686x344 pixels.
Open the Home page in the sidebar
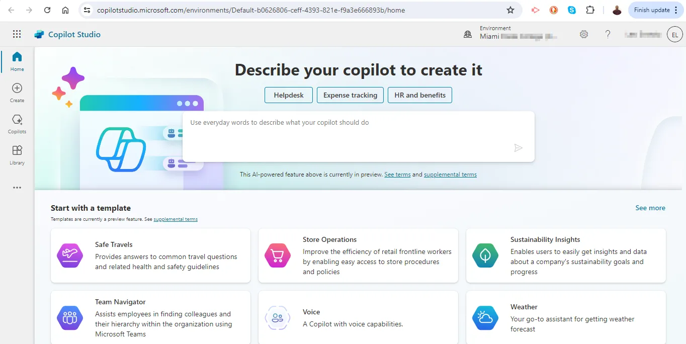point(17,61)
